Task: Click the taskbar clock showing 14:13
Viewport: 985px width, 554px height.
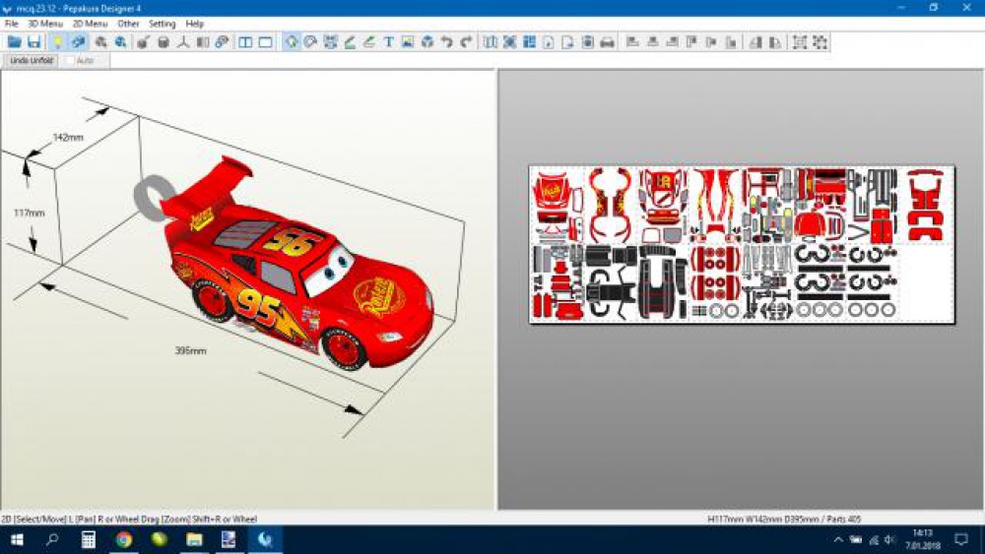Action: point(922,539)
